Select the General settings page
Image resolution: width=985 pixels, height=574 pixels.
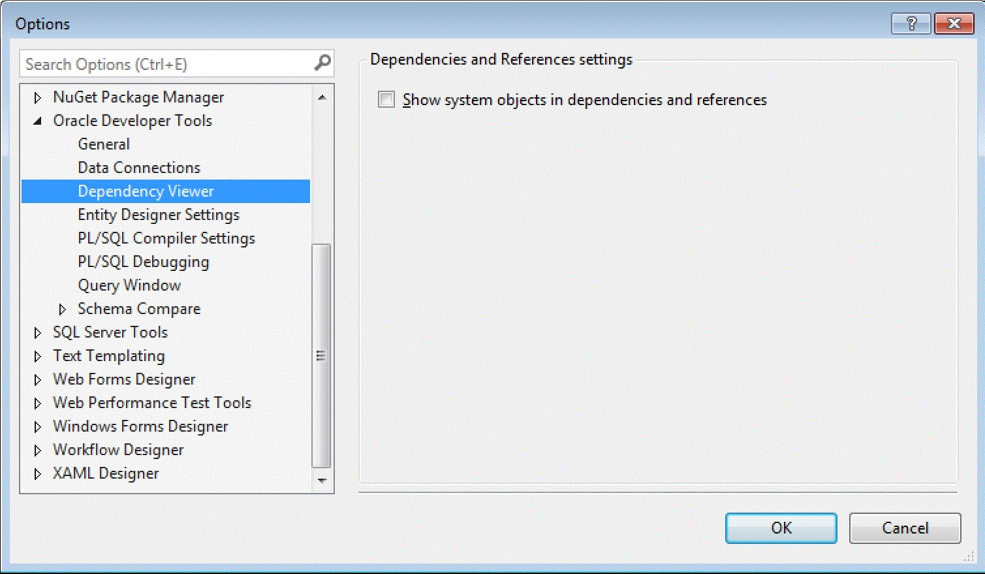pos(103,144)
